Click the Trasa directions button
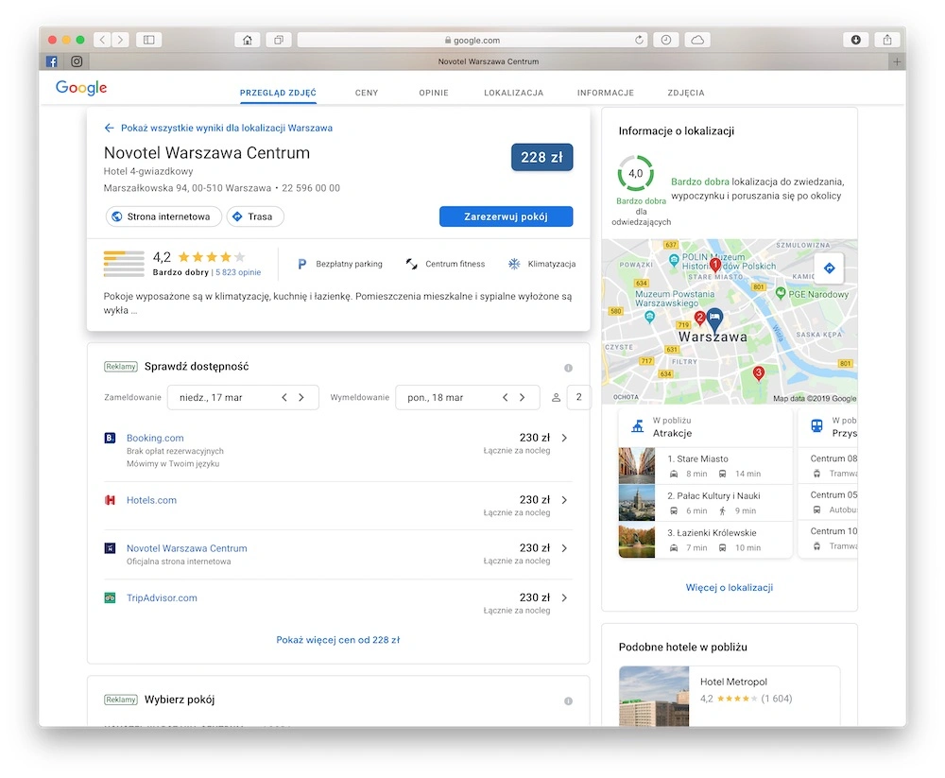 255,216
